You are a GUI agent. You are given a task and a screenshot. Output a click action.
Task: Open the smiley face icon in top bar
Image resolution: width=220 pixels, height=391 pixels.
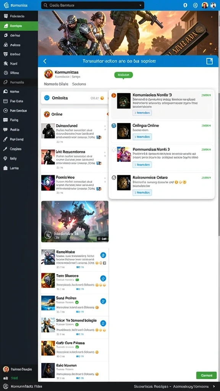pos(196,5)
